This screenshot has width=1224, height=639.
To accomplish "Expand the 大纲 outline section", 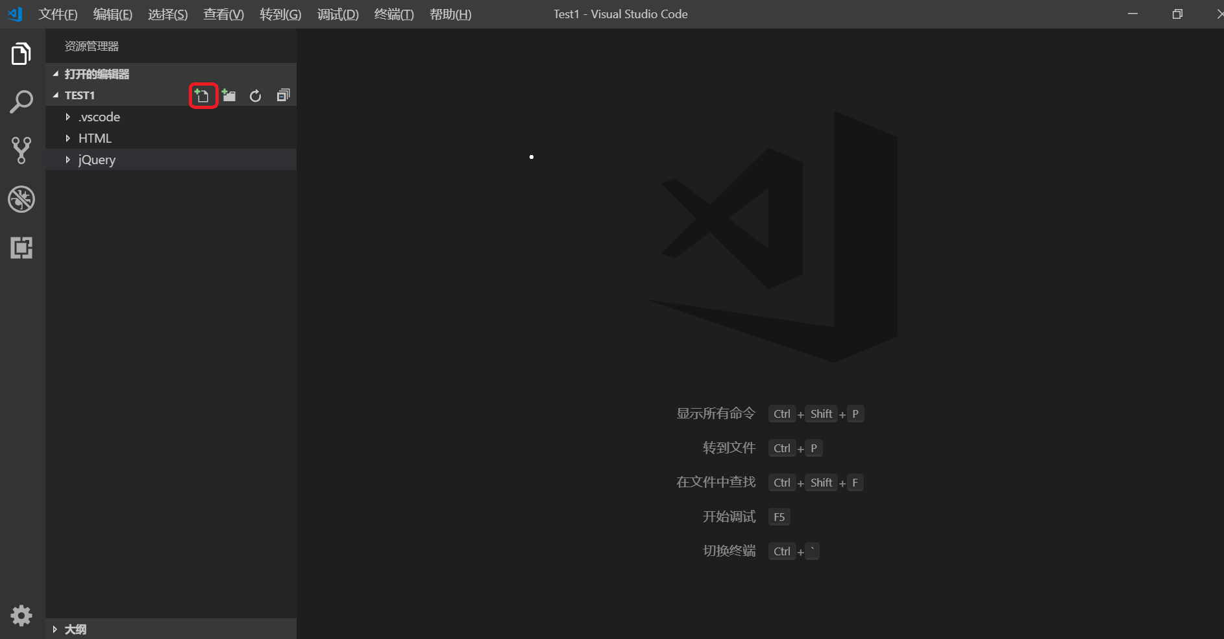I will pyautogui.click(x=55, y=629).
